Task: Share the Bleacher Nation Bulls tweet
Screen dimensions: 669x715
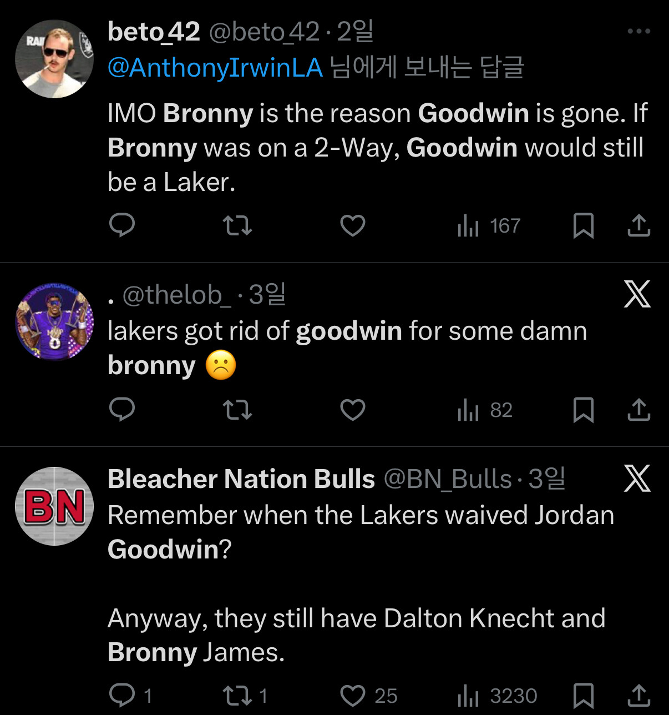Action: pyautogui.click(x=638, y=696)
